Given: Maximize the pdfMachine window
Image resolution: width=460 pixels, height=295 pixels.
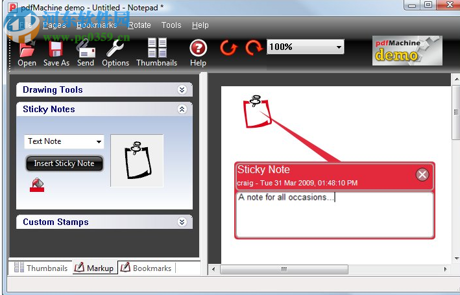Looking at the screenshot, I should point(428,5).
